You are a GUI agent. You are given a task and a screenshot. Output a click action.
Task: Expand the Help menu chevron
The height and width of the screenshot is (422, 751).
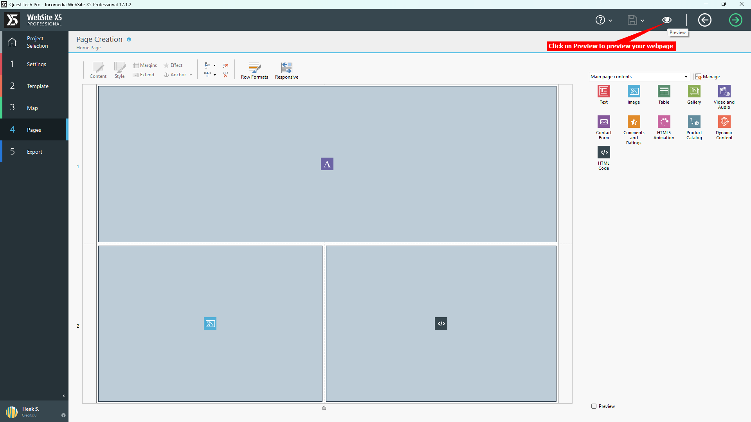point(610,20)
